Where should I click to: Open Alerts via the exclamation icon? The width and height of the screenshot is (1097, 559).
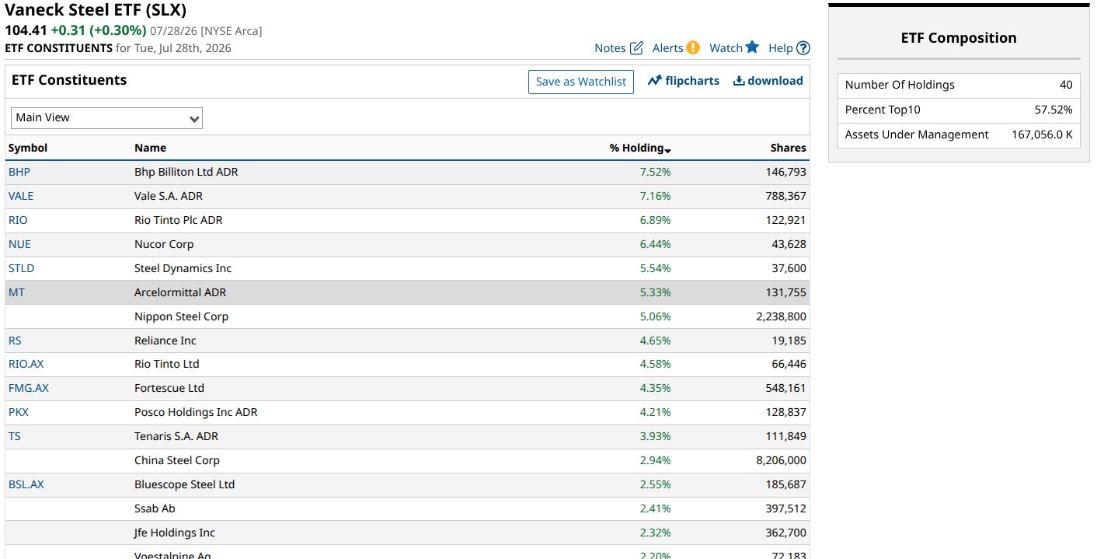693,47
